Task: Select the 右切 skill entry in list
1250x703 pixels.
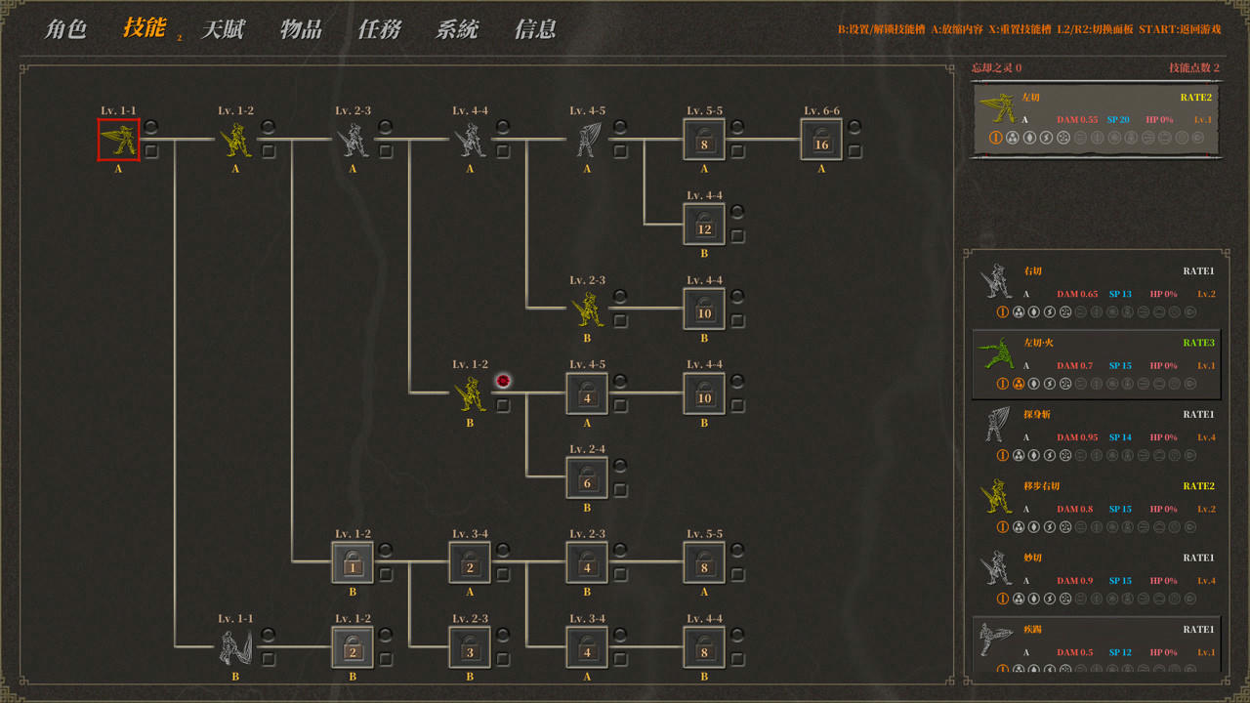Action: click(x=1097, y=291)
